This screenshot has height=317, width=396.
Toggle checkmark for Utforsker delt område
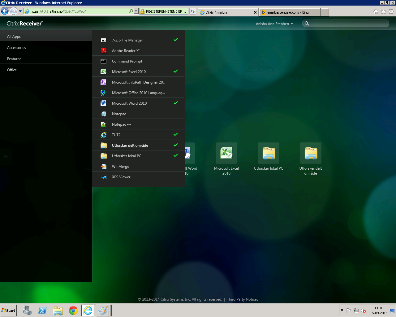click(176, 145)
